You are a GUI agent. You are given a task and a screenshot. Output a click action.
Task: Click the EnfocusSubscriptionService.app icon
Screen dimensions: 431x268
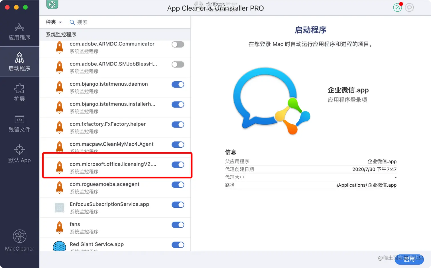(x=59, y=208)
